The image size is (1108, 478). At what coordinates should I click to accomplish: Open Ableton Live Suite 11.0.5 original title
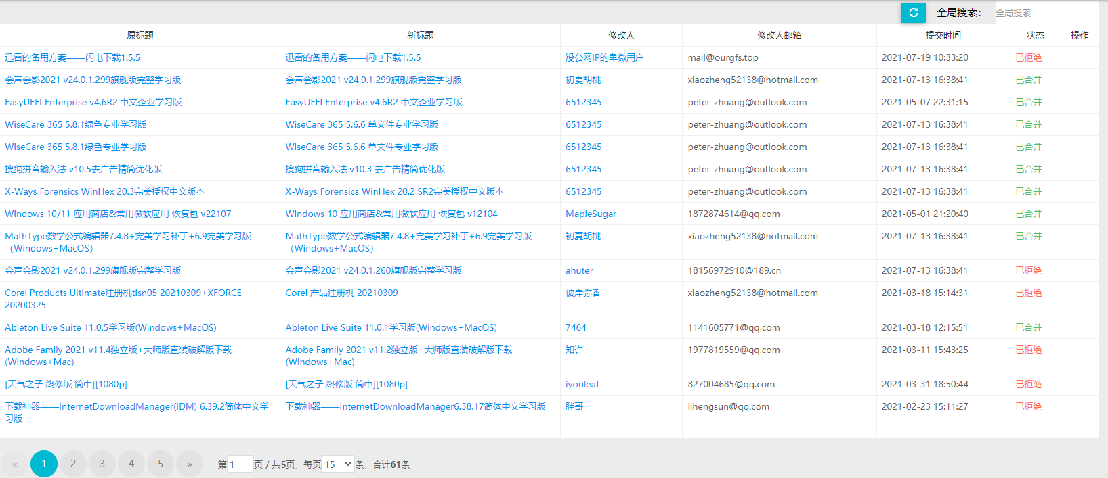pyautogui.click(x=110, y=327)
